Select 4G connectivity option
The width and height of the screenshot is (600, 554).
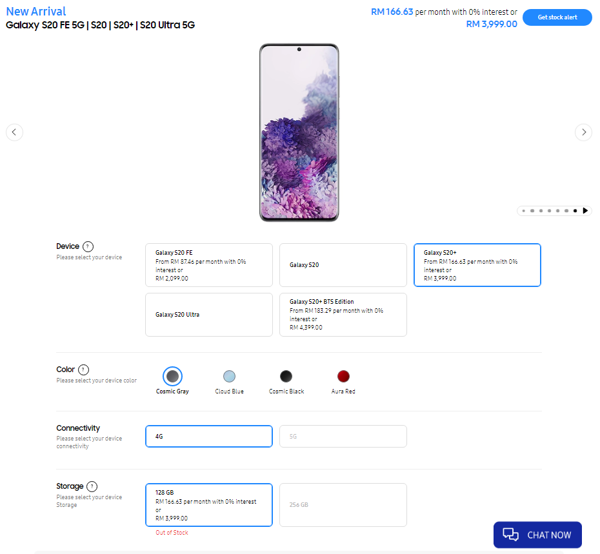tap(208, 436)
